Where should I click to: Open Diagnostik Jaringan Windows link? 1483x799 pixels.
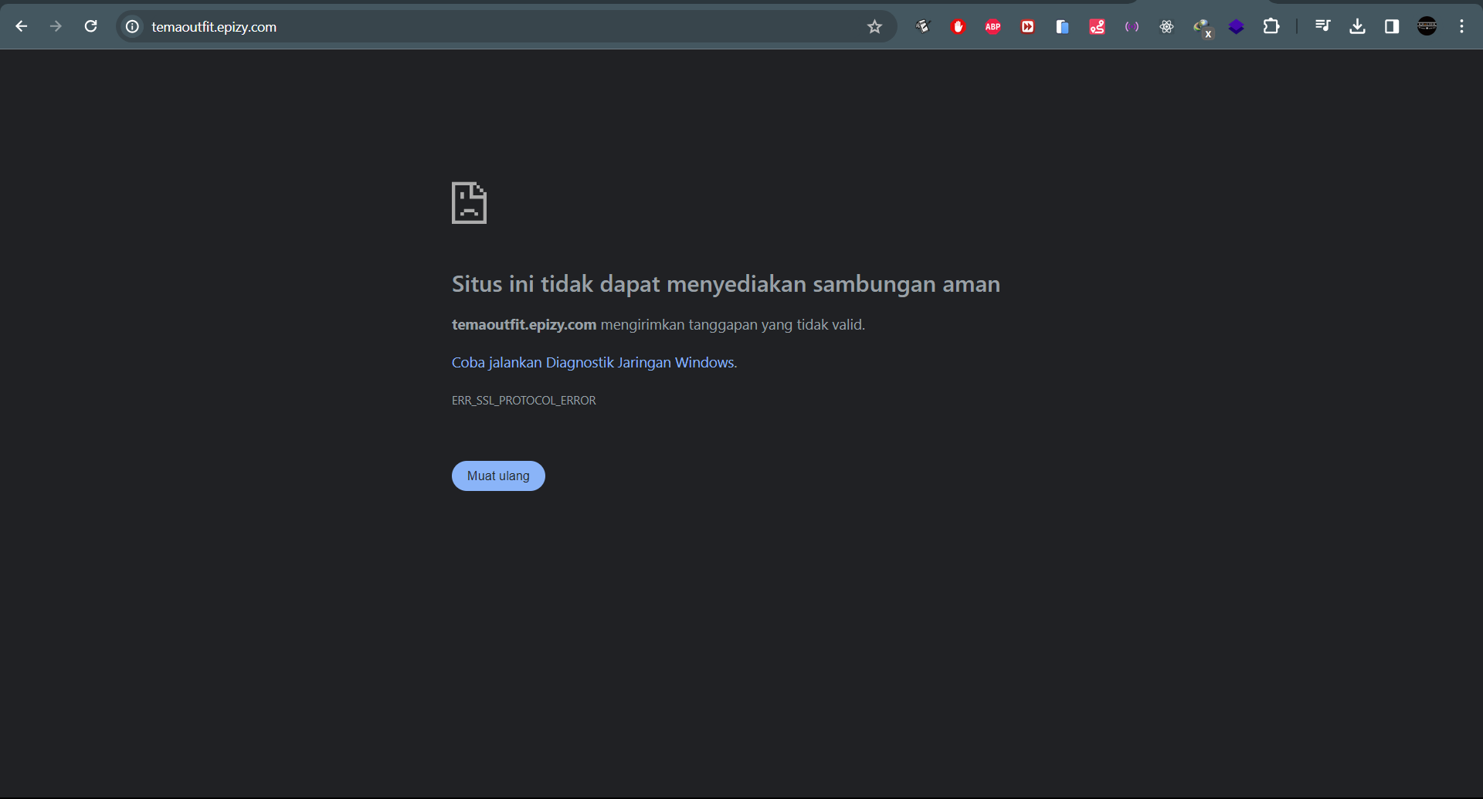pos(593,363)
